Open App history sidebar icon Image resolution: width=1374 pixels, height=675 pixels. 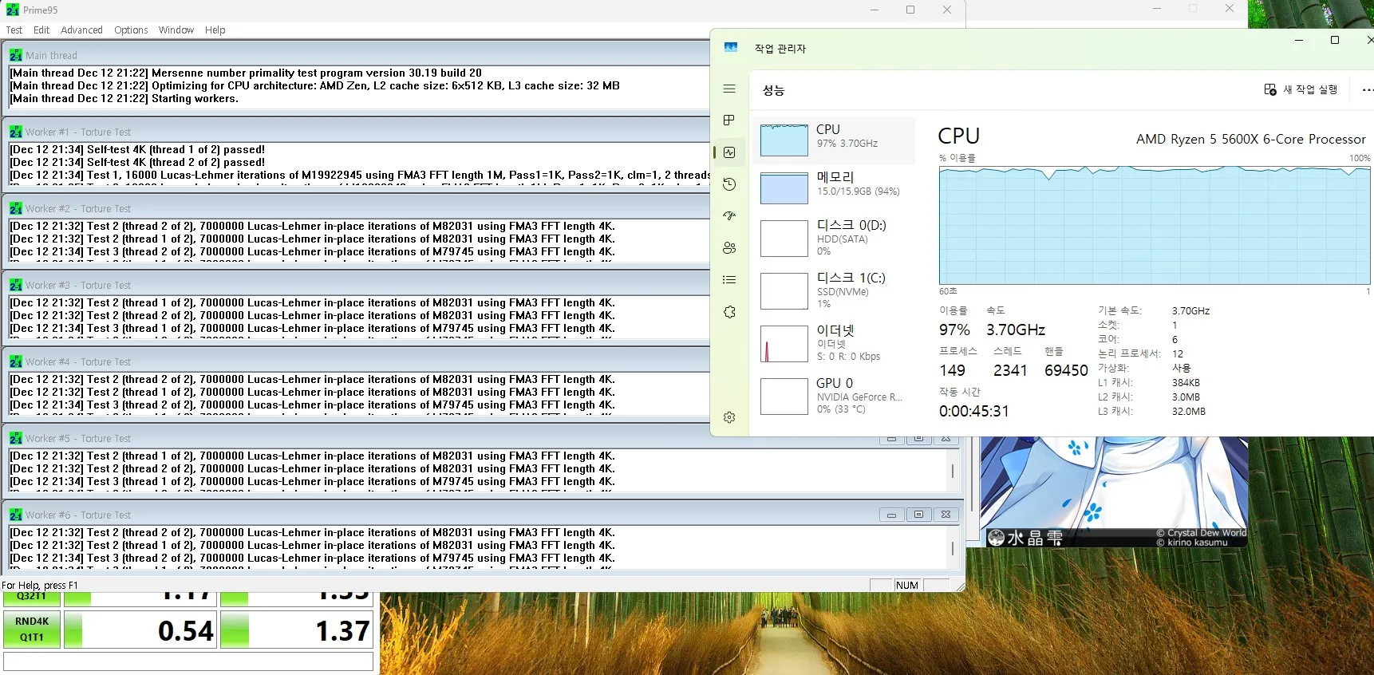[729, 184]
